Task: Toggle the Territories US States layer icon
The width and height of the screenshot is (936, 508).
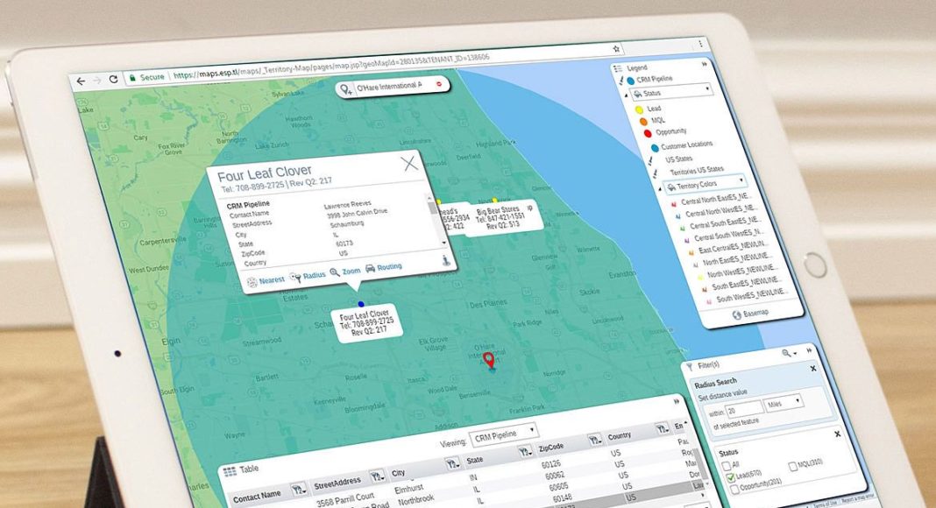Action: click(656, 174)
